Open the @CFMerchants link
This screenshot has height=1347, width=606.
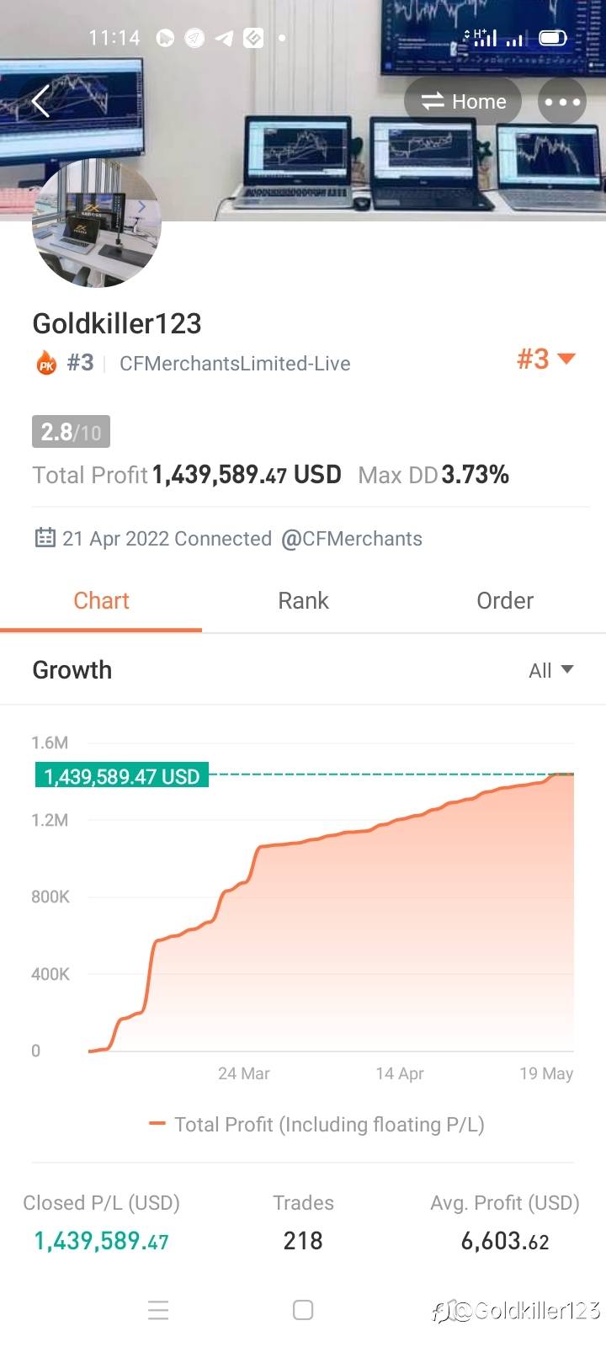point(352,539)
